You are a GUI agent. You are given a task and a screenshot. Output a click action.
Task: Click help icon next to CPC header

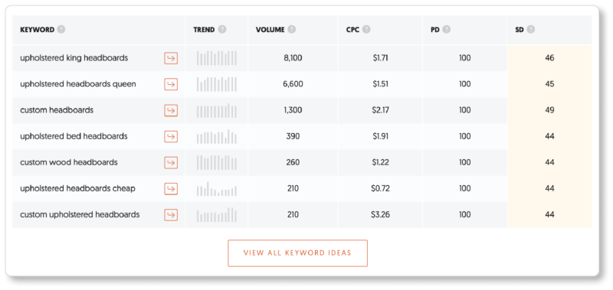click(366, 30)
